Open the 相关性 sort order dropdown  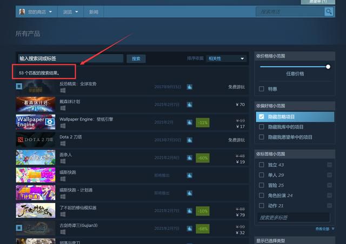pos(226,58)
